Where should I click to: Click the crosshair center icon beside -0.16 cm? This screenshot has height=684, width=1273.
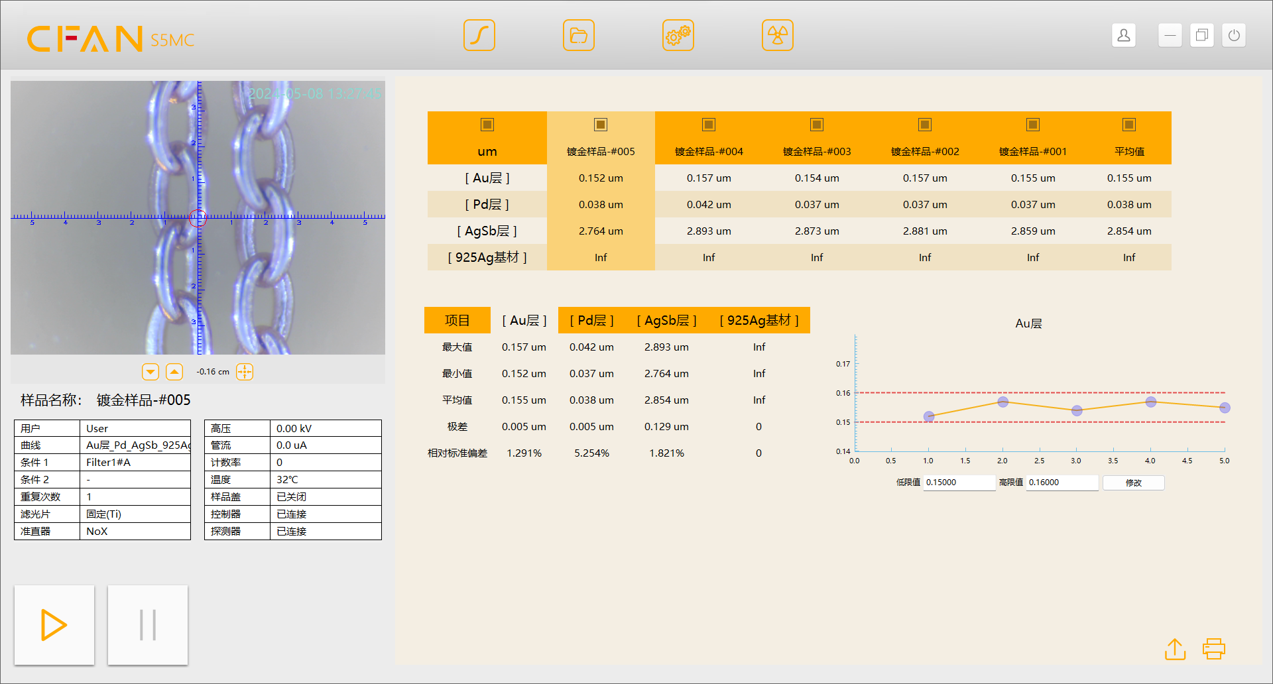coord(245,372)
